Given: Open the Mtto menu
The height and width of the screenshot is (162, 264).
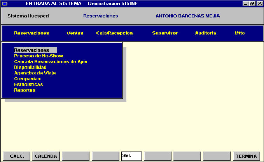Looking at the screenshot, I should (240, 33).
